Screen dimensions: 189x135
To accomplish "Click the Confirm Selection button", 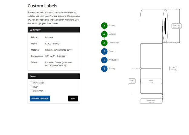I will [x=40, y=99].
